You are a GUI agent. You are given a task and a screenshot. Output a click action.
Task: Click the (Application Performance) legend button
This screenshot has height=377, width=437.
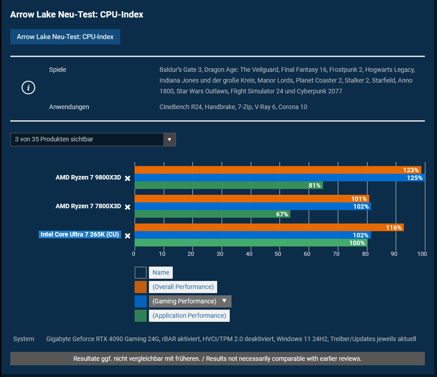(189, 316)
